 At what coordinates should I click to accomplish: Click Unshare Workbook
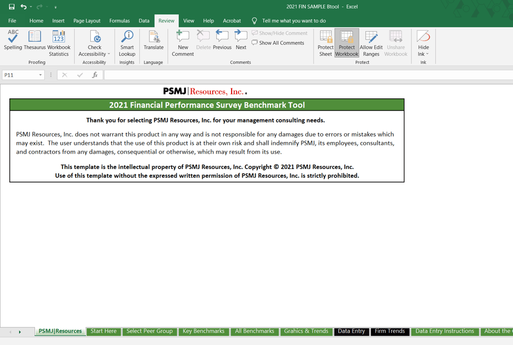pos(396,43)
